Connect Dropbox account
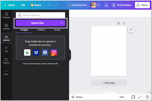The height and width of the screenshot is (101, 152). [x=36, y=53]
